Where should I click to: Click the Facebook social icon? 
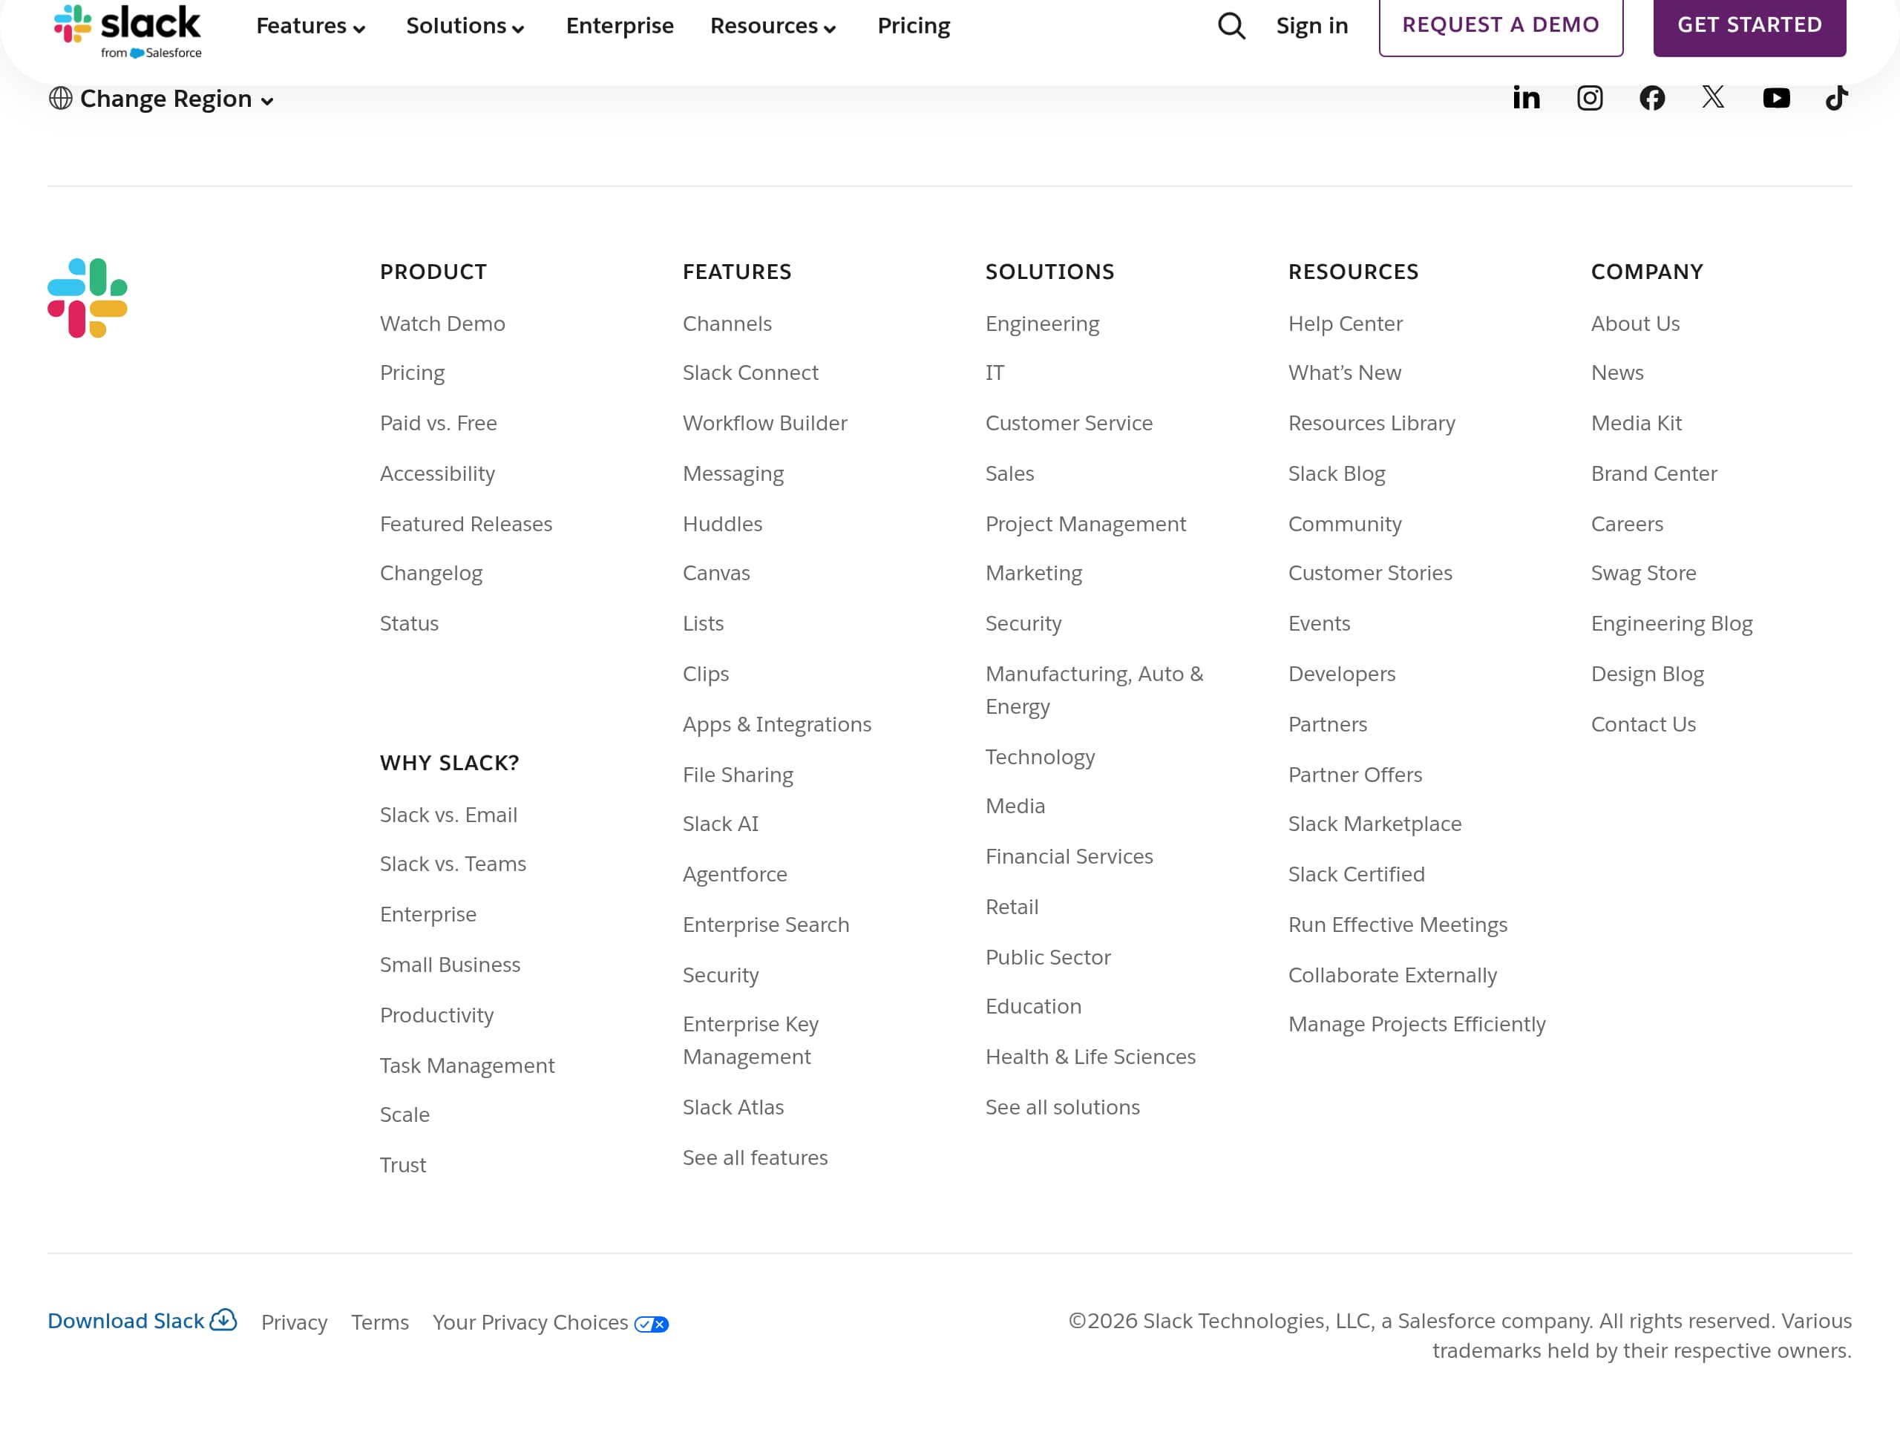(x=1652, y=98)
